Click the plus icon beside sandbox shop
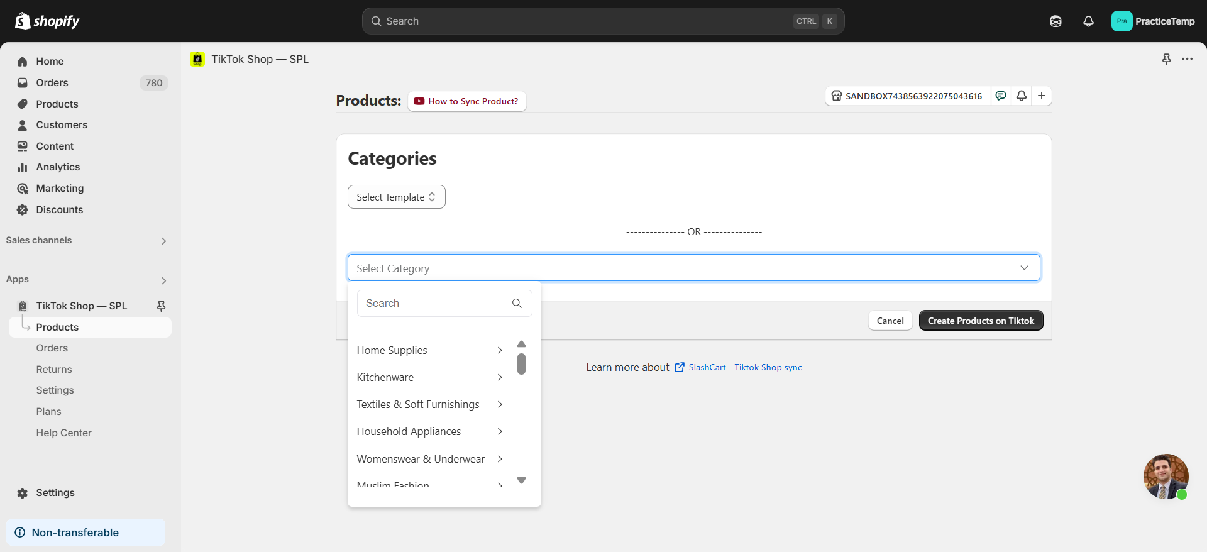Image resolution: width=1207 pixels, height=552 pixels. tap(1042, 96)
